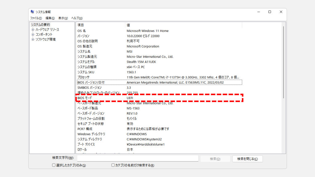Select the システム製造元 row
315x177 pixels.
tap(160, 57)
